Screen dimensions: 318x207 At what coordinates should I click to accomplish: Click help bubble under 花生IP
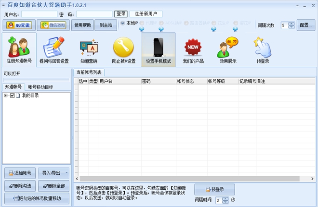coord(213,29)
